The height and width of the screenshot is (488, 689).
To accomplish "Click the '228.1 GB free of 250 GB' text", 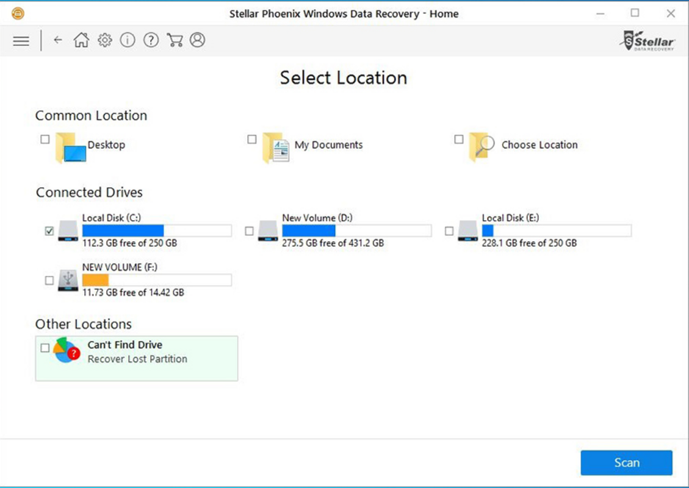I will pyautogui.click(x=530, y=243).
